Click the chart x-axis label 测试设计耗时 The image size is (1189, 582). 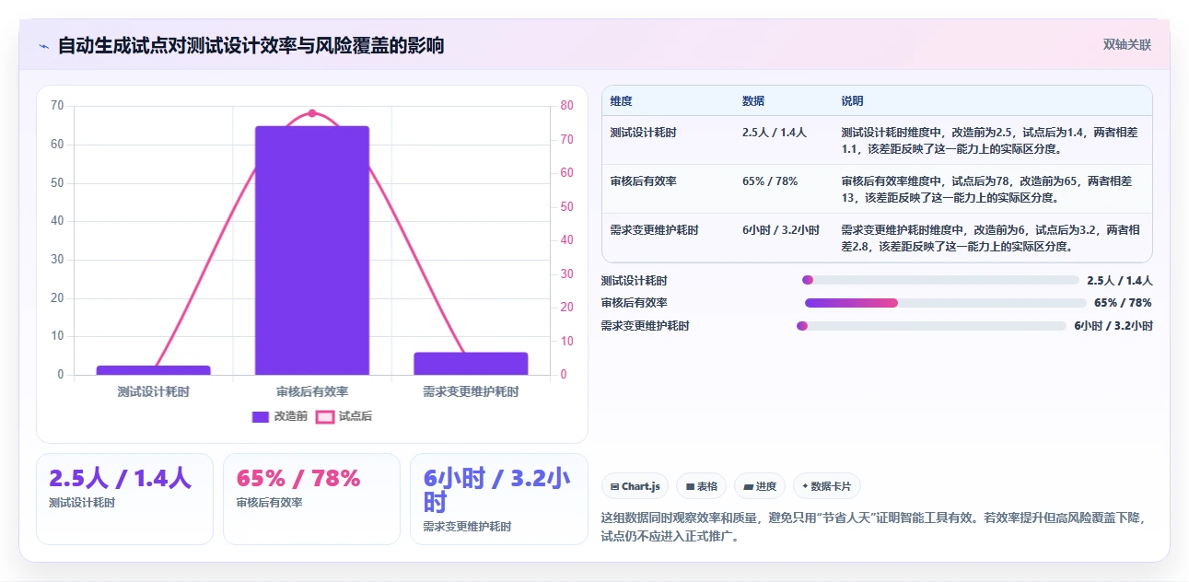pos(153,391)
